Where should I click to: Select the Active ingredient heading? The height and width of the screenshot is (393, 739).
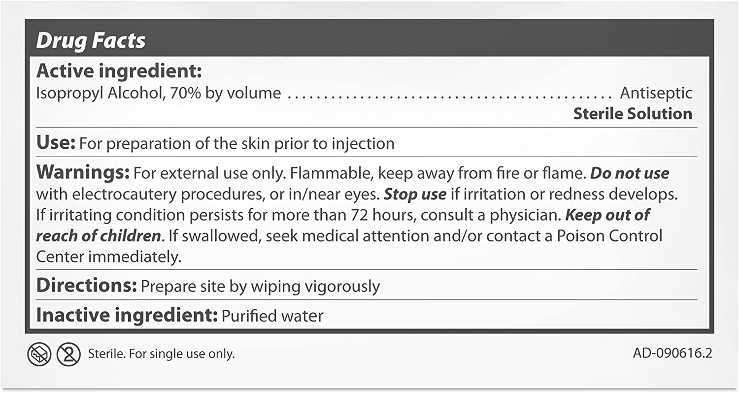[119, 71]
